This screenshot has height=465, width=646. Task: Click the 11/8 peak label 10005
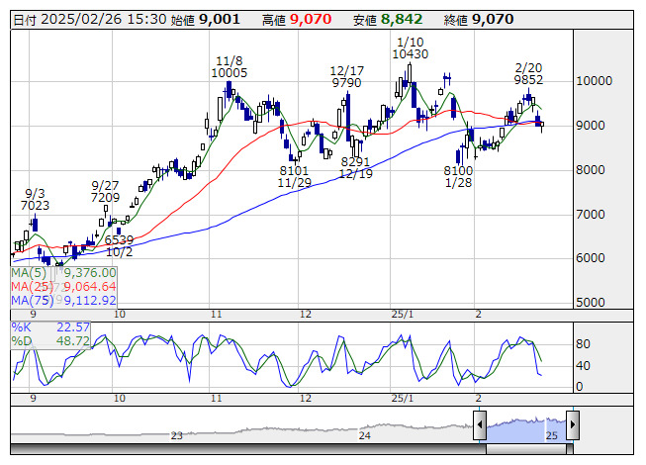pos(230,72)
